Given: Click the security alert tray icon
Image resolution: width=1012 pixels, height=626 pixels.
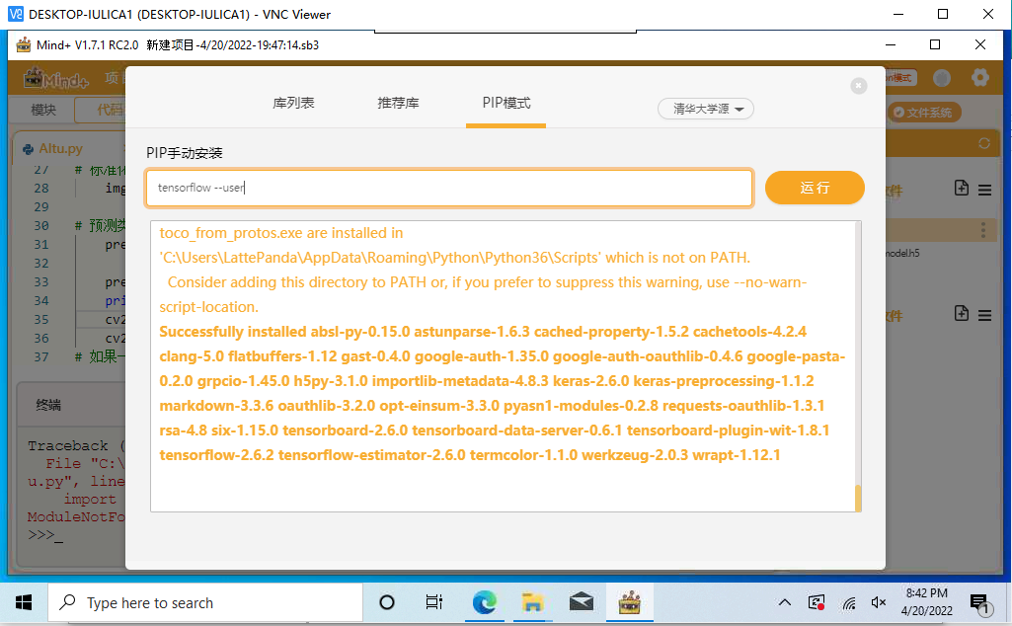Looking at the screenshot, I should 817,602.
